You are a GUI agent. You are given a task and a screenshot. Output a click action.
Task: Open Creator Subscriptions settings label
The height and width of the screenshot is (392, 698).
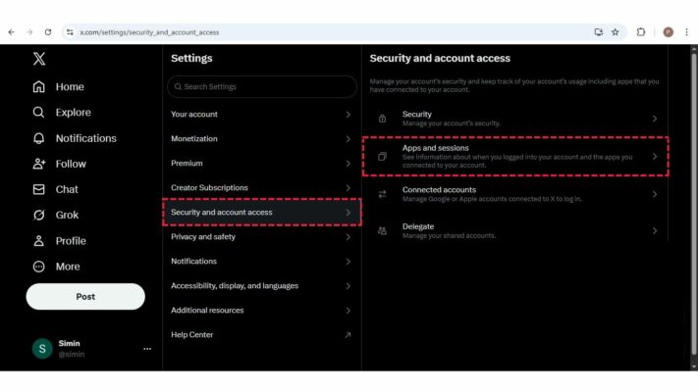click(x=209, y=187)
